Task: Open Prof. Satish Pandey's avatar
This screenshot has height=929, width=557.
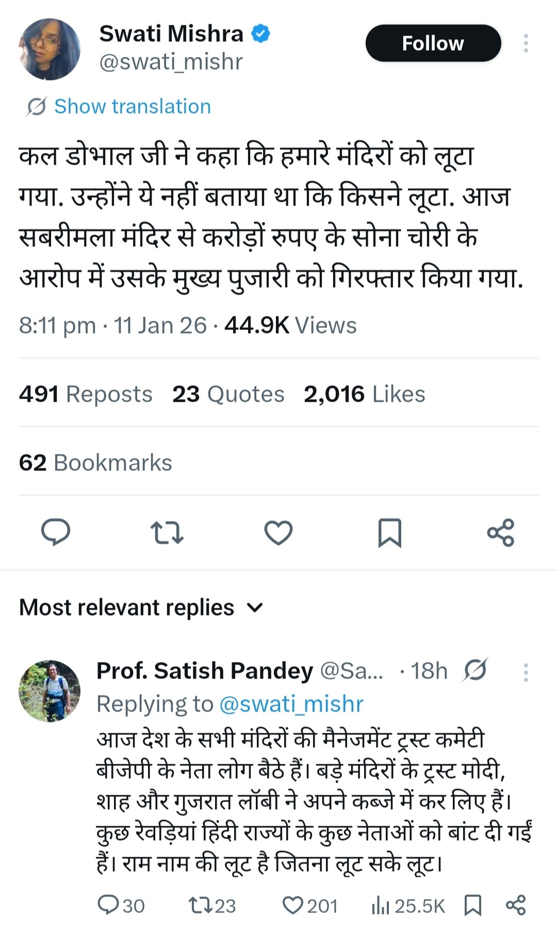Action: [x=50, y=690]
